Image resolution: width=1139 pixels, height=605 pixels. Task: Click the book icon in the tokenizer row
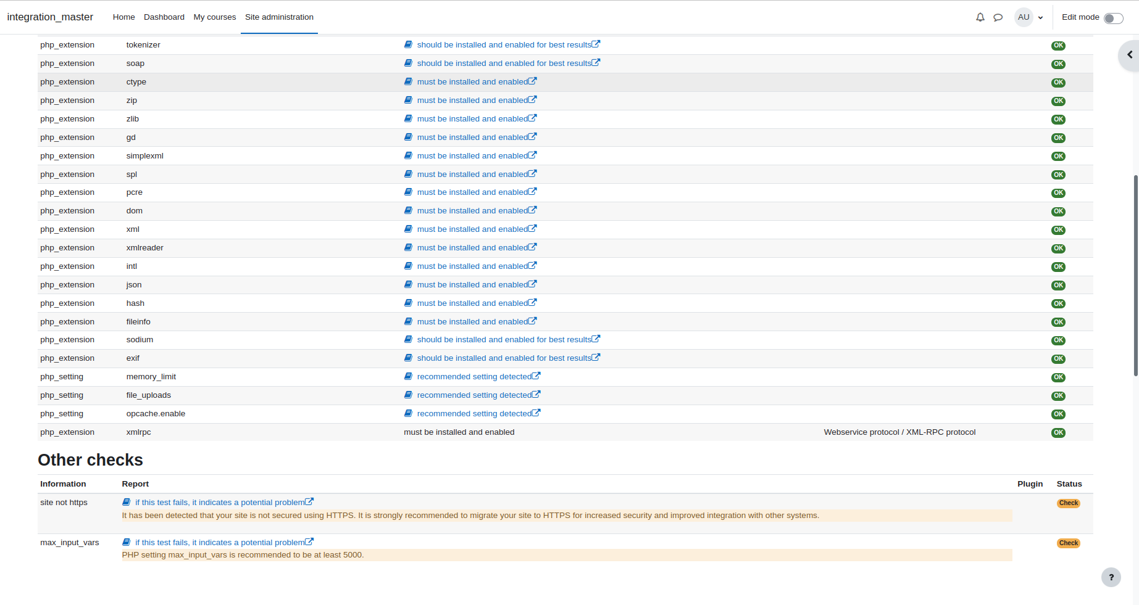tap(408, 44)
